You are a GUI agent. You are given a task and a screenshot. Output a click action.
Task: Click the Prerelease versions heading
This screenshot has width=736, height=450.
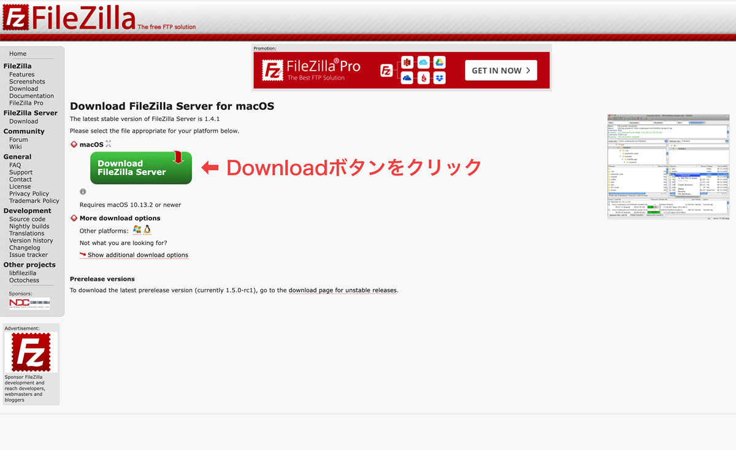click(x=102, y=279)
